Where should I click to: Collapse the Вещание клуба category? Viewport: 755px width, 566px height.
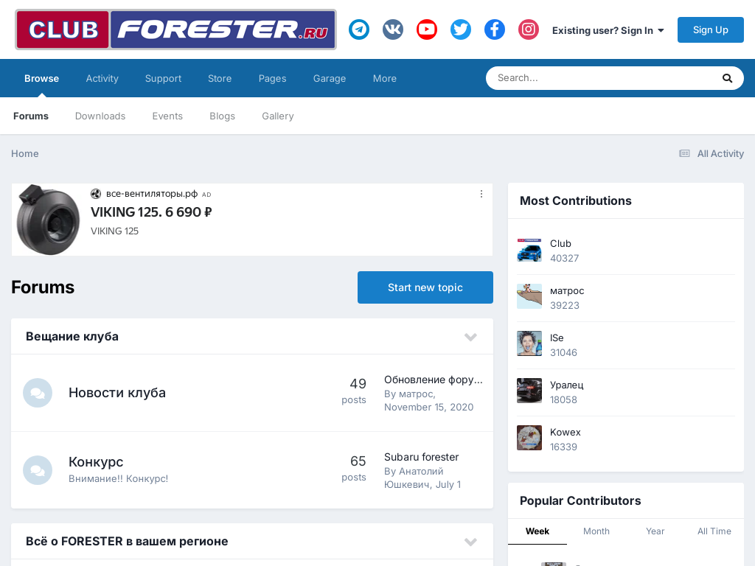pos(470,337)
